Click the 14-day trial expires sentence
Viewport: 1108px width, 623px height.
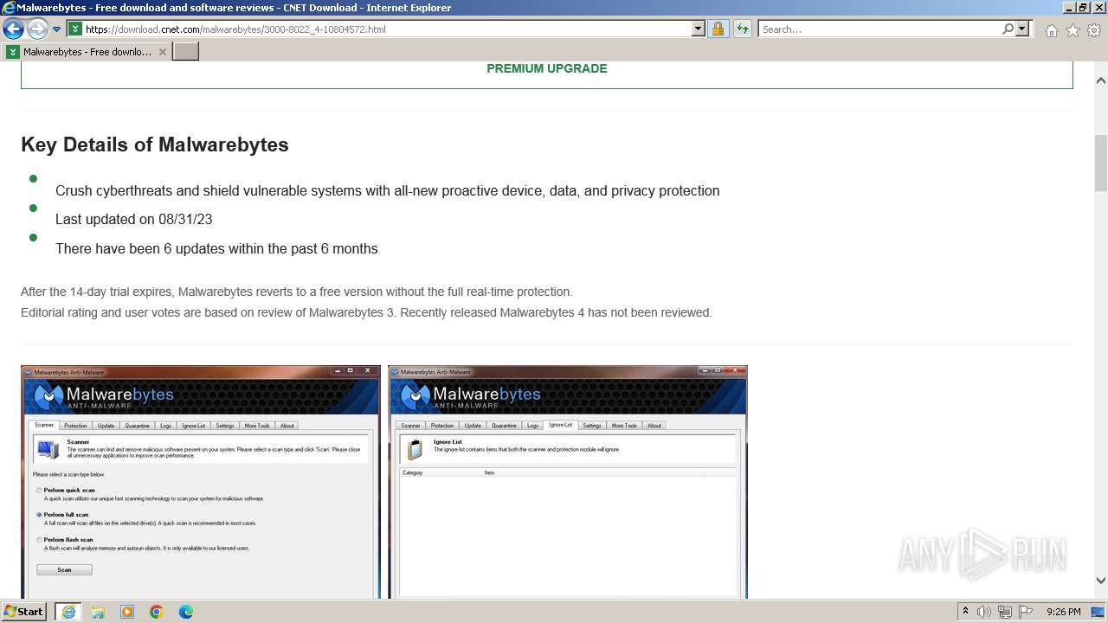coord(297,292)
